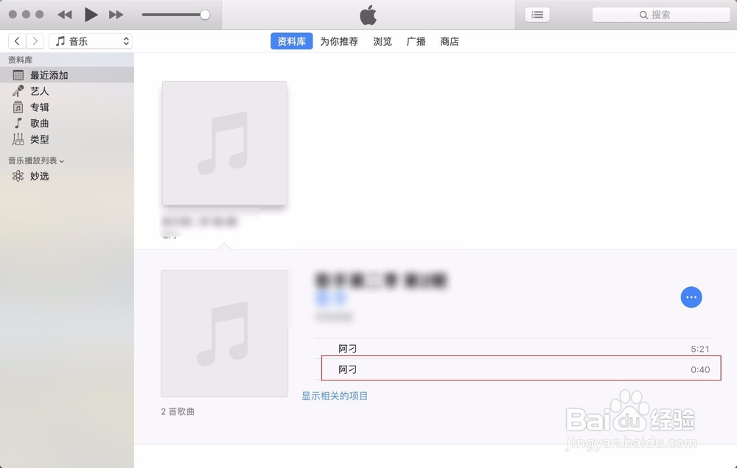Skip to the next track with the fast-forward icon
Screen dimensions: 737x468
(x=116, y=15)
